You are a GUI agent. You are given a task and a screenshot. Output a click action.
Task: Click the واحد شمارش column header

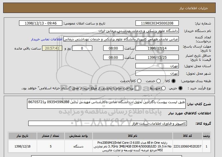(78, 136)
